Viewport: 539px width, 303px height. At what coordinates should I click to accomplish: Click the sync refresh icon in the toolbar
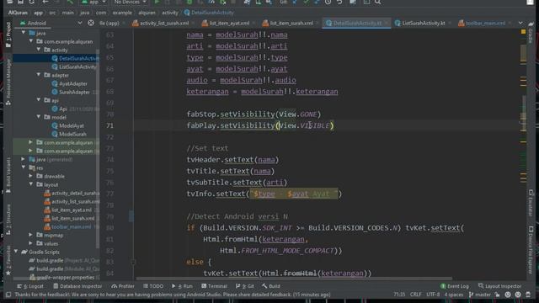coord(32,2)
